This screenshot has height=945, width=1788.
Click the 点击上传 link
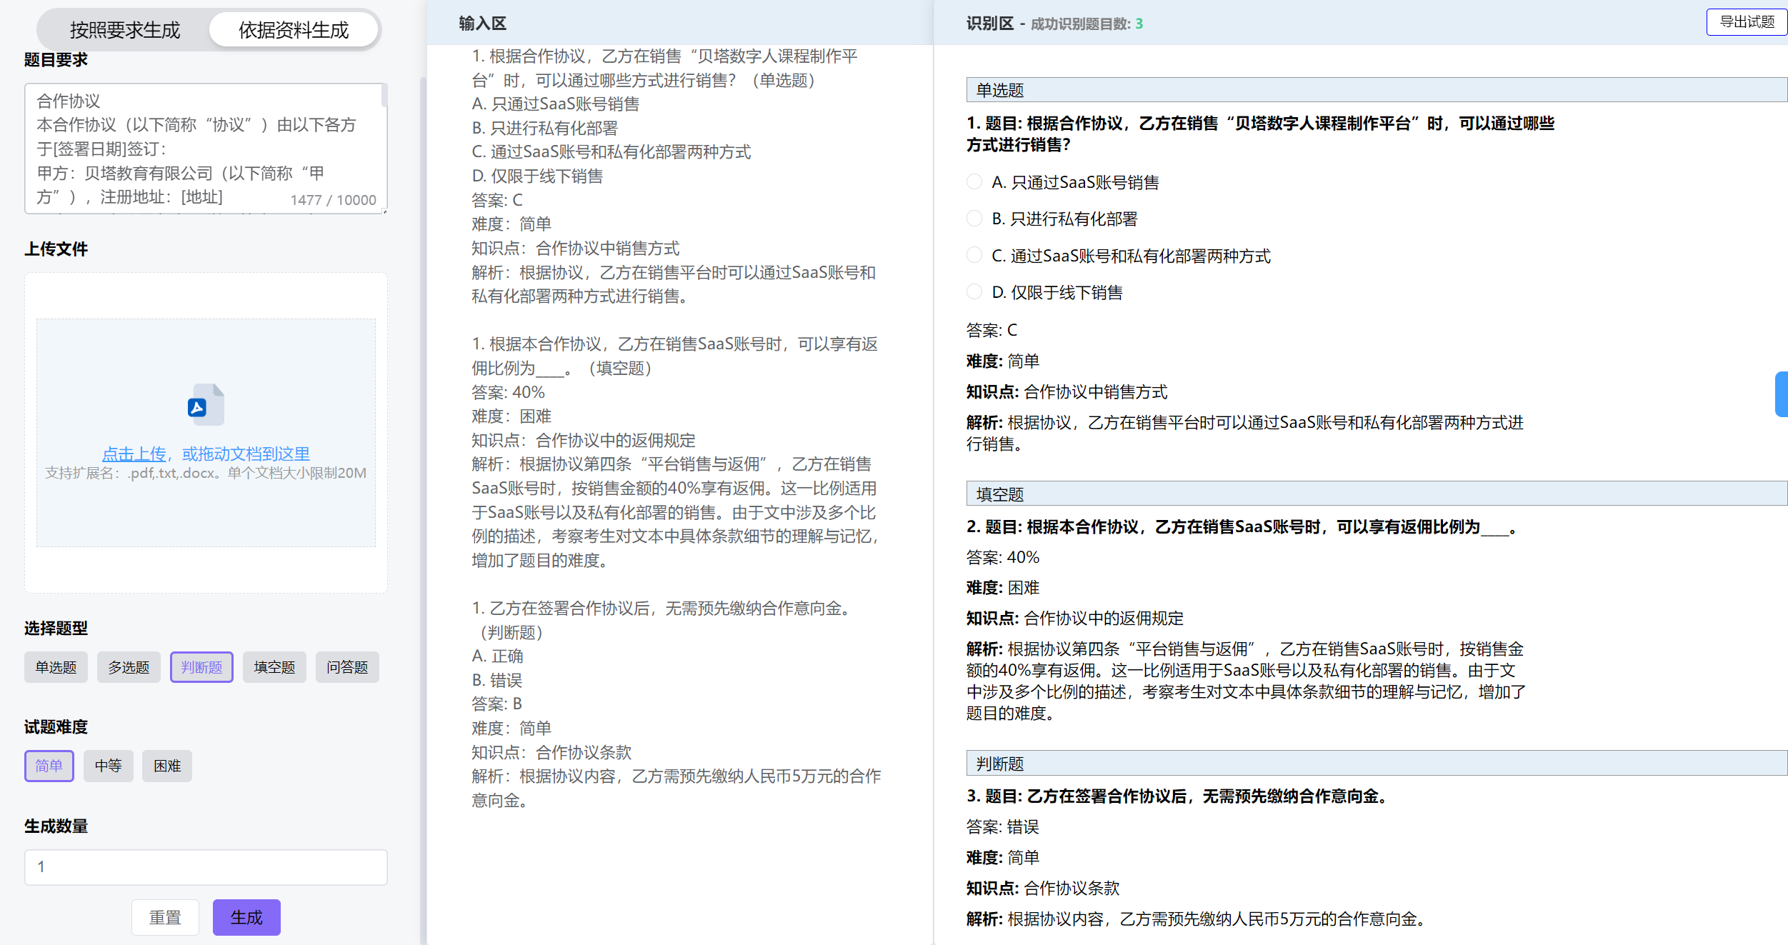(134, 454)
